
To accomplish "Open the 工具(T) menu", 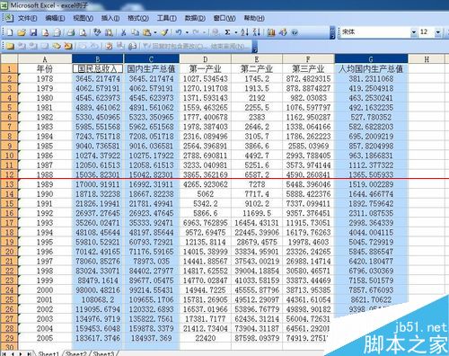I will click(x=167, y=18).
